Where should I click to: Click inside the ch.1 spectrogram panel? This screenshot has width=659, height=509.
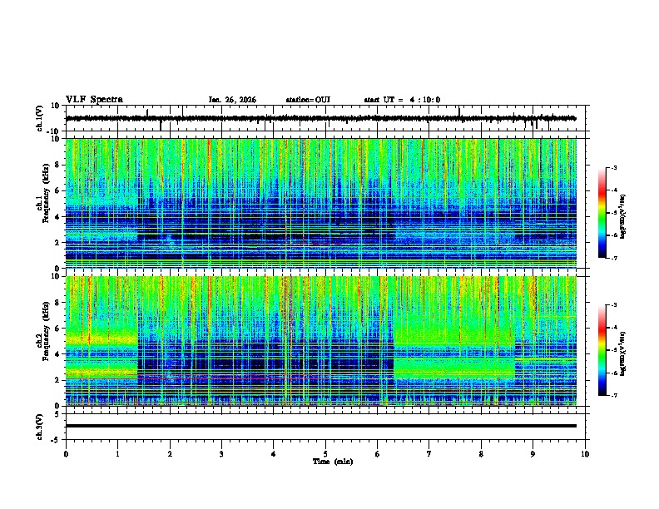coord(321,203)
